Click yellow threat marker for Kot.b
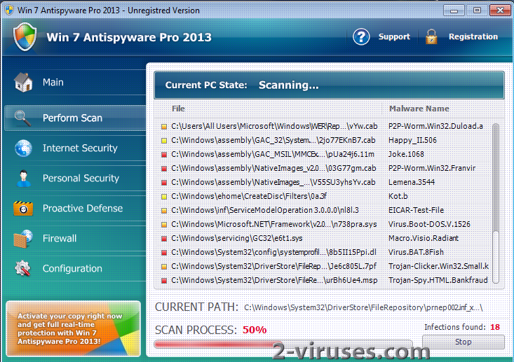The width and height of the screenshot is (514, 362). point(164,197)
